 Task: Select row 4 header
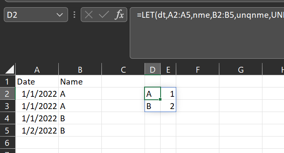(x=8, y=118)
